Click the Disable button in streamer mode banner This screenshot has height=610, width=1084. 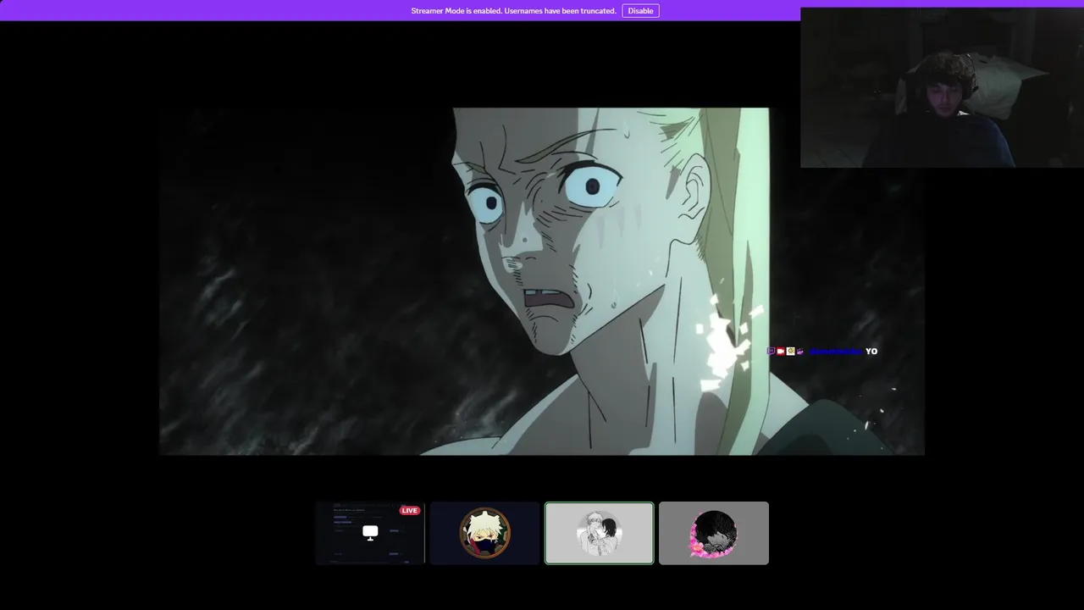[x=640, y=11]
